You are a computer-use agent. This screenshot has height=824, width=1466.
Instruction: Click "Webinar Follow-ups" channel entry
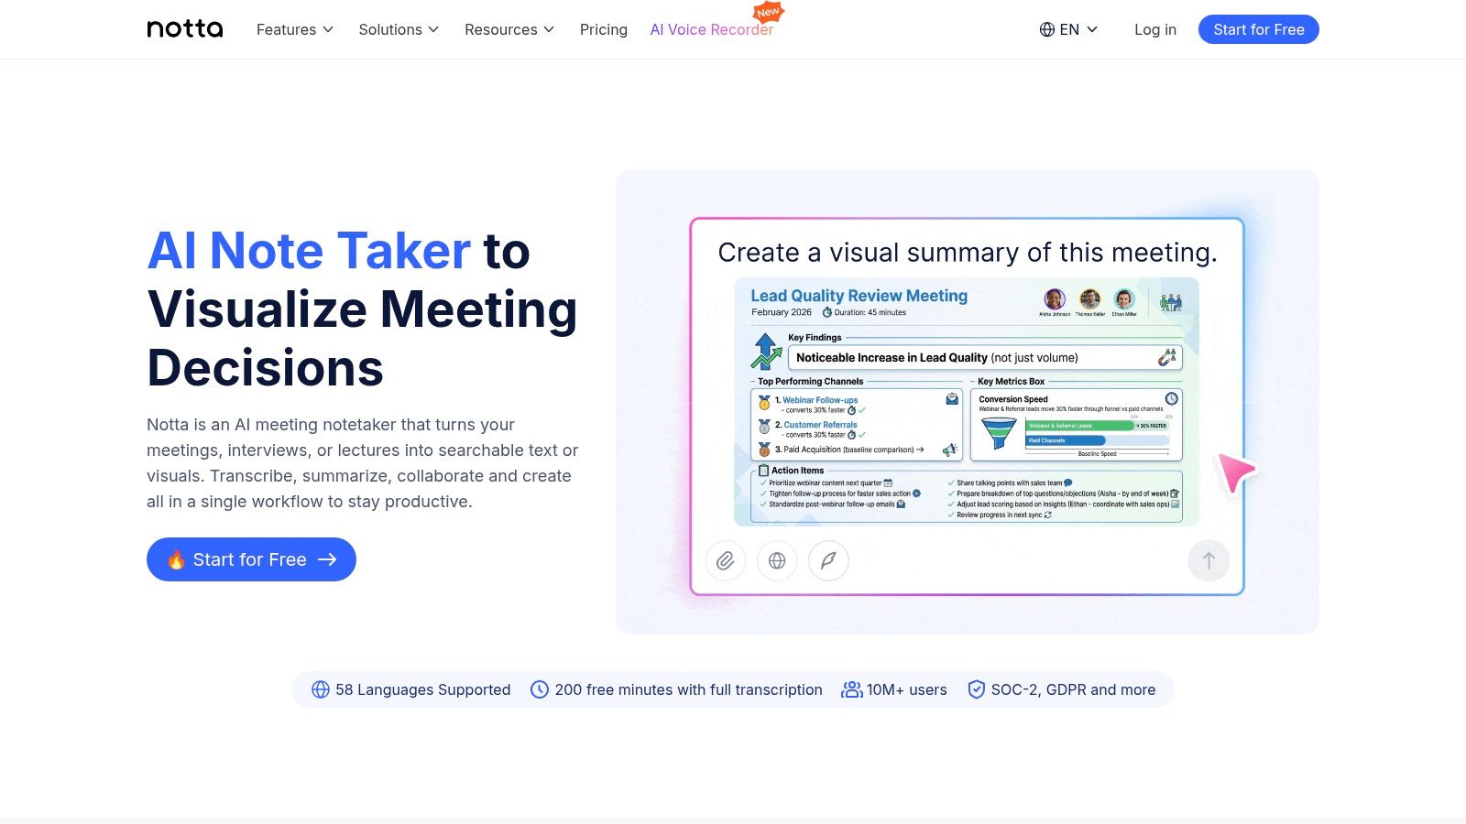click(820, 400)
